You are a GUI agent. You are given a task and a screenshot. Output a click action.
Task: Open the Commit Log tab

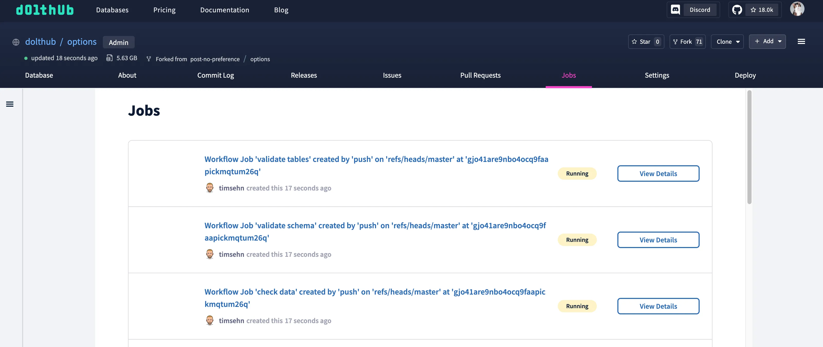[215, 75]
